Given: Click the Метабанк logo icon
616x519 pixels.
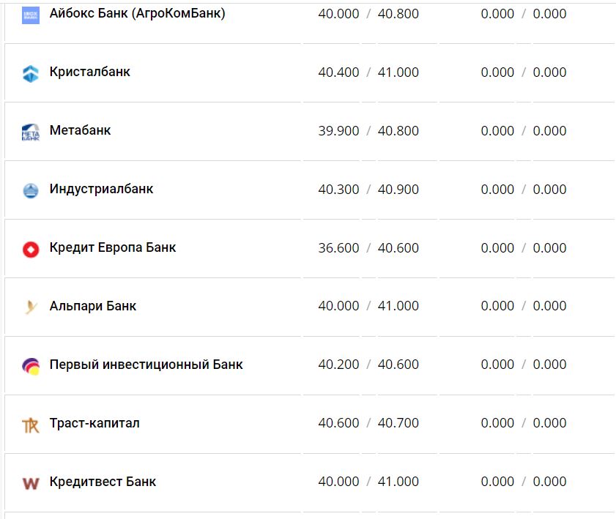Looking at the screenshot, I should point(30,132).
